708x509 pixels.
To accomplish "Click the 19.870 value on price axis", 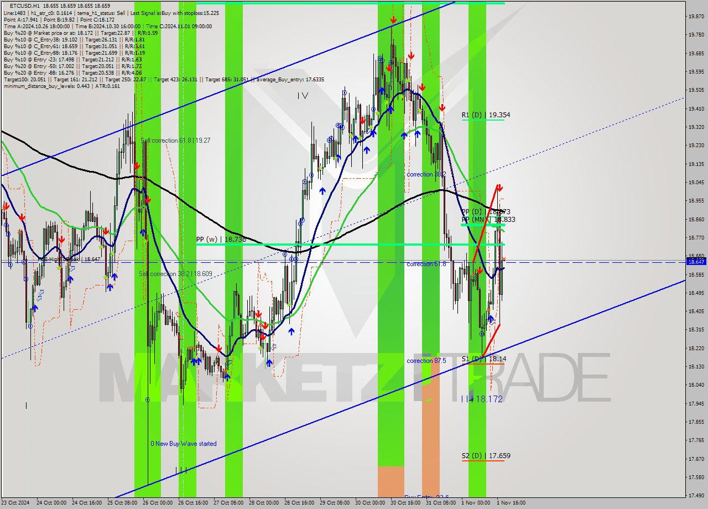I will click(x=696, y=16).
